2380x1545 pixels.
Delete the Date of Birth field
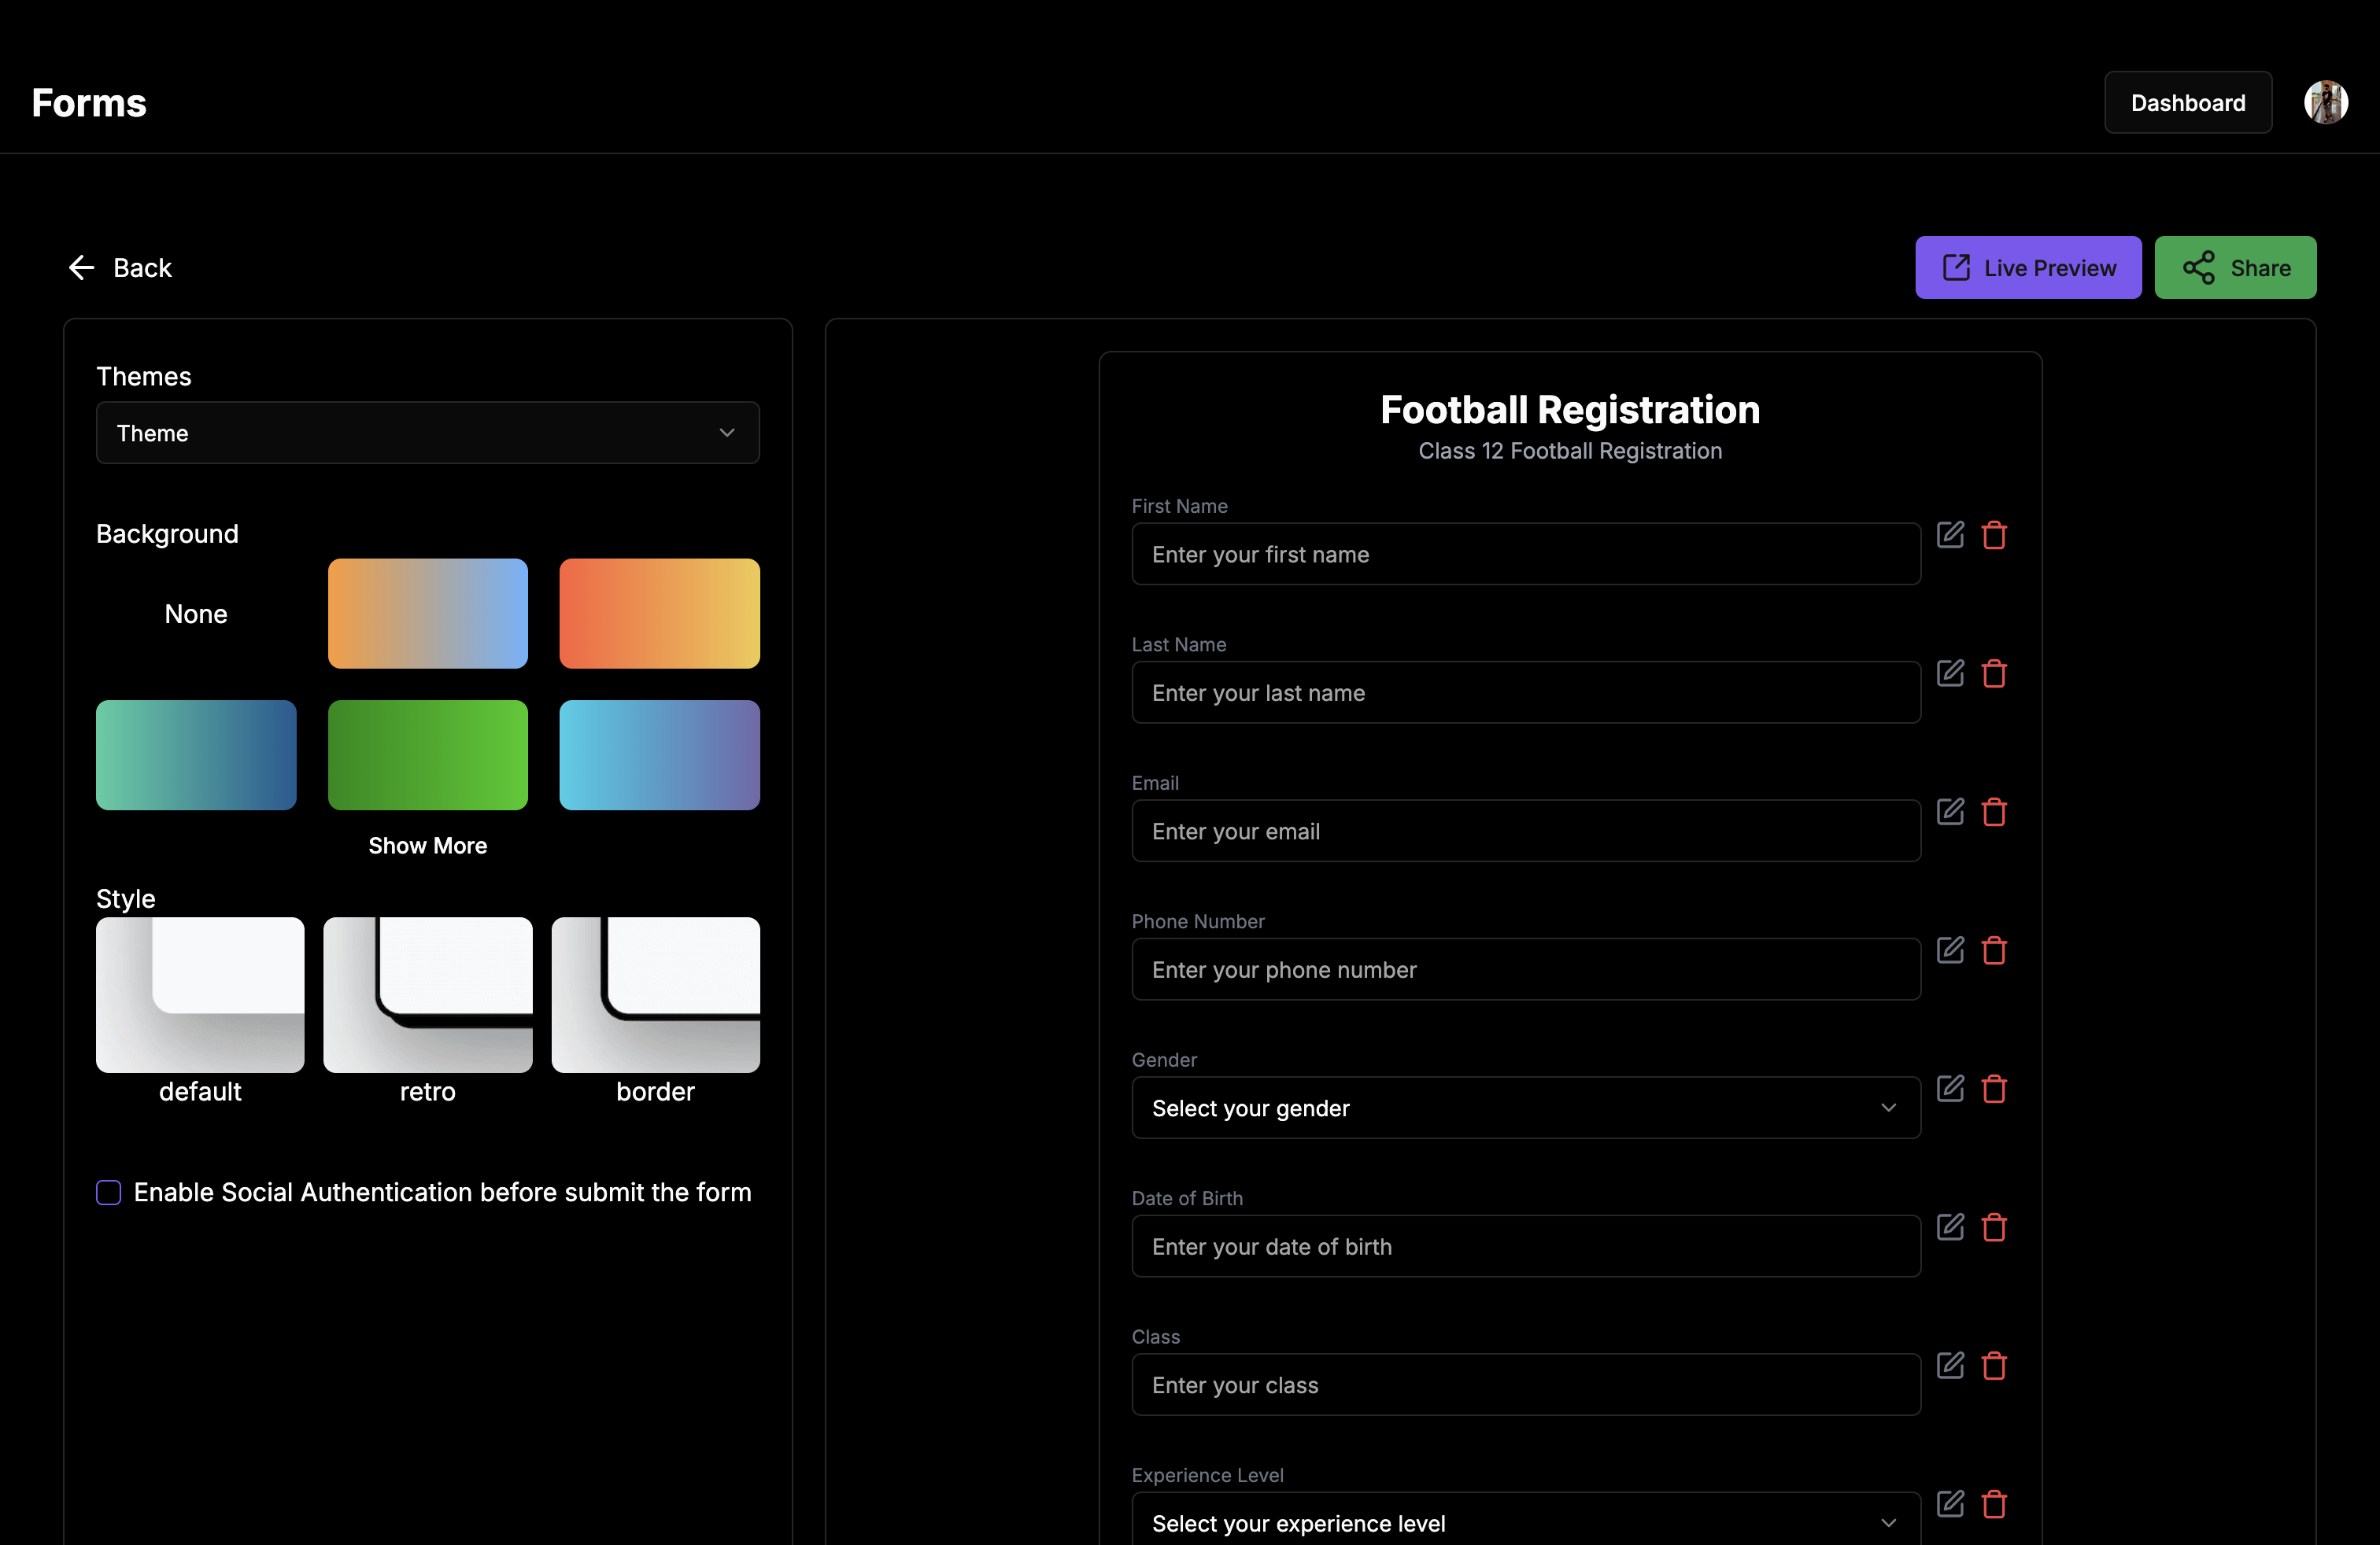pos(1994,1227)
